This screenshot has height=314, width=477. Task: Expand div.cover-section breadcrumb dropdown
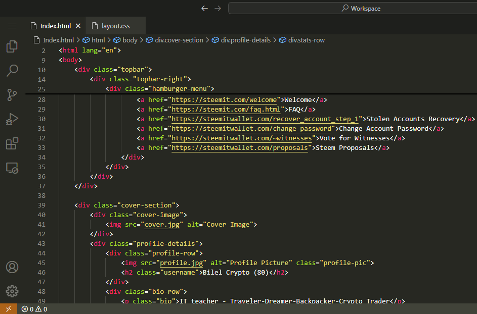click(x=179, y=40)
